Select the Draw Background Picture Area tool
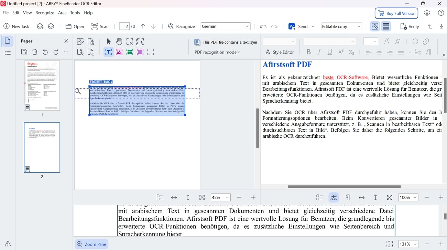Viewport: 447px width, 250px height. pos(140,52)
